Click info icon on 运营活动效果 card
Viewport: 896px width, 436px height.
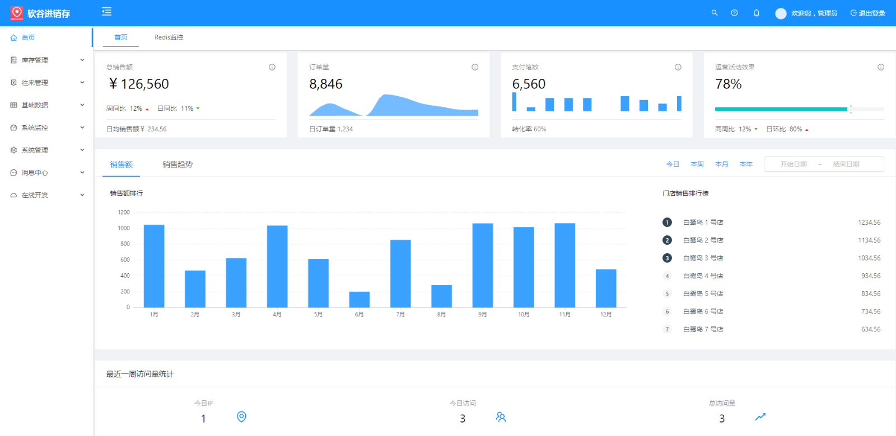tap(881, 67)
